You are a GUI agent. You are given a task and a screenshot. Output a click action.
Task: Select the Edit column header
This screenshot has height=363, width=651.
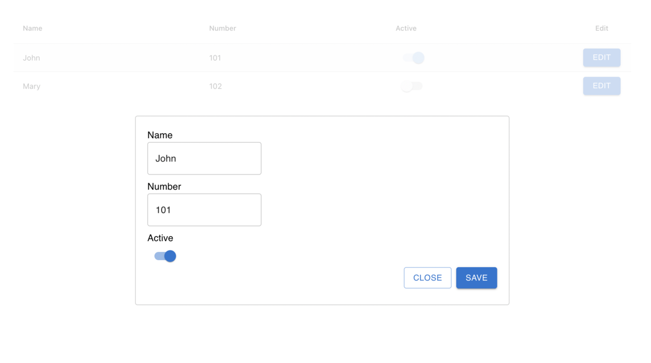point(601,28)
